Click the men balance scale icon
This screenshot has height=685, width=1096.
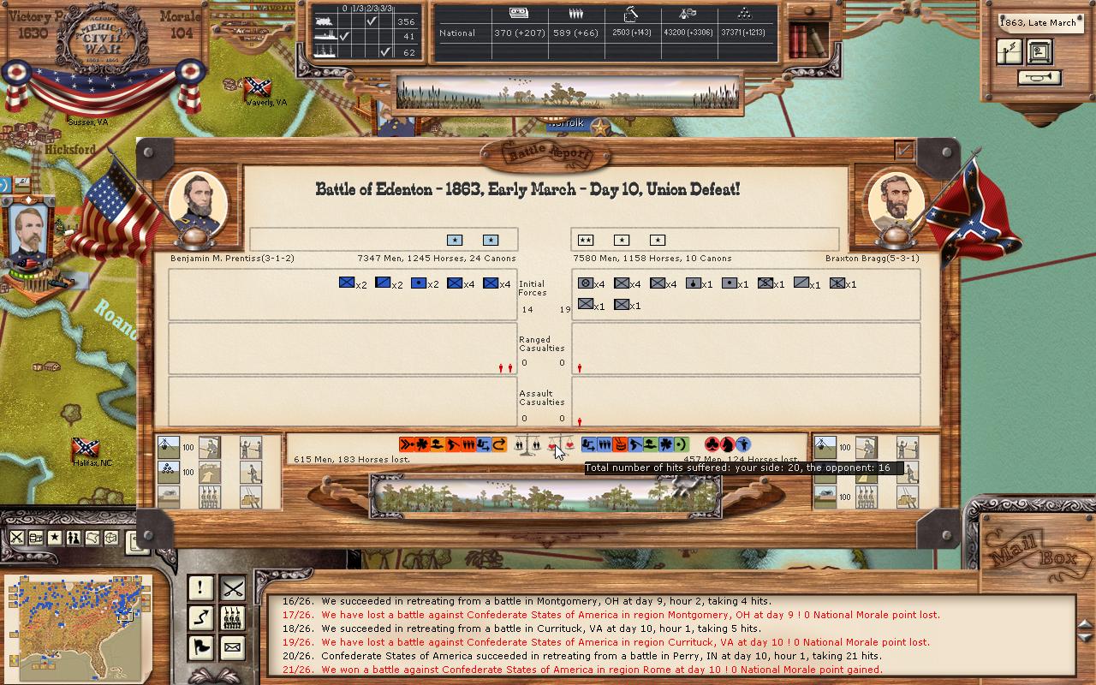[527, 445]
